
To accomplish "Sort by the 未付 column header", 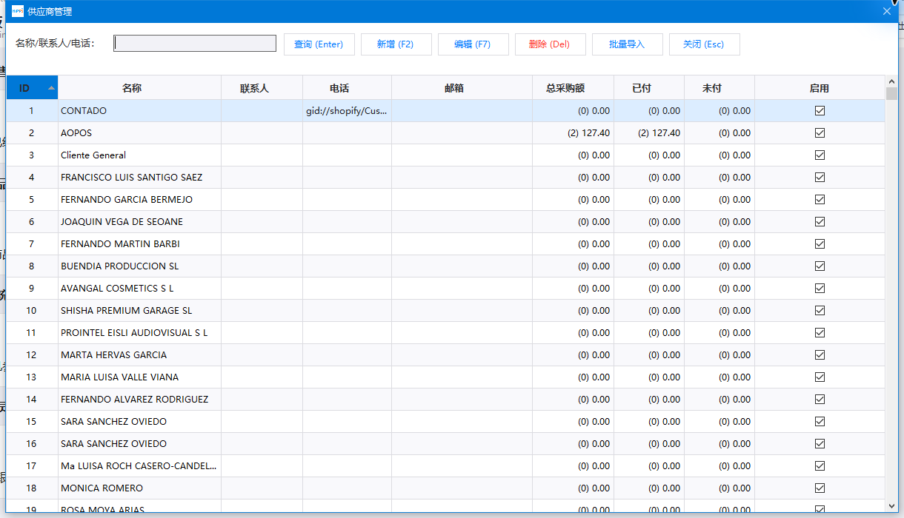I will (x=719, y=88).
